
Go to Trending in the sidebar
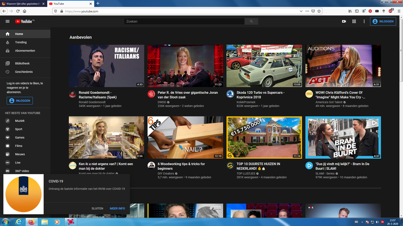[21, 43]
